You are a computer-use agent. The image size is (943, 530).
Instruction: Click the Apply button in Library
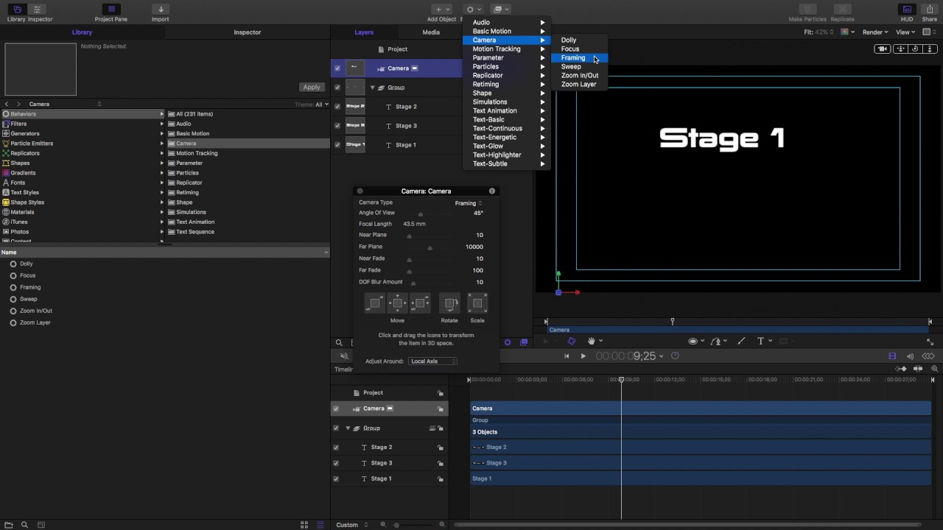click(x=312, y=87)
